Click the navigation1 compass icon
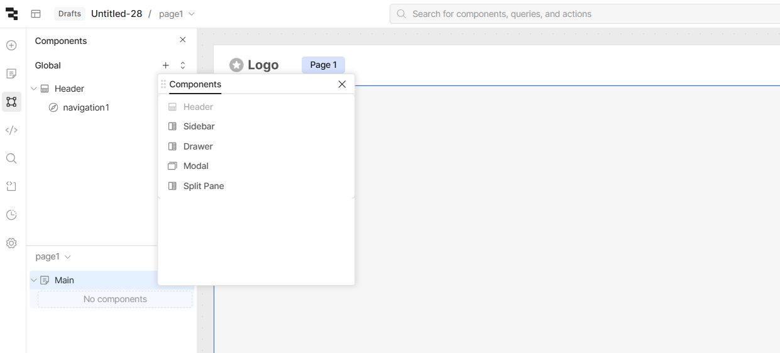This screenshot has width=780, height=353. click(53, 107)
